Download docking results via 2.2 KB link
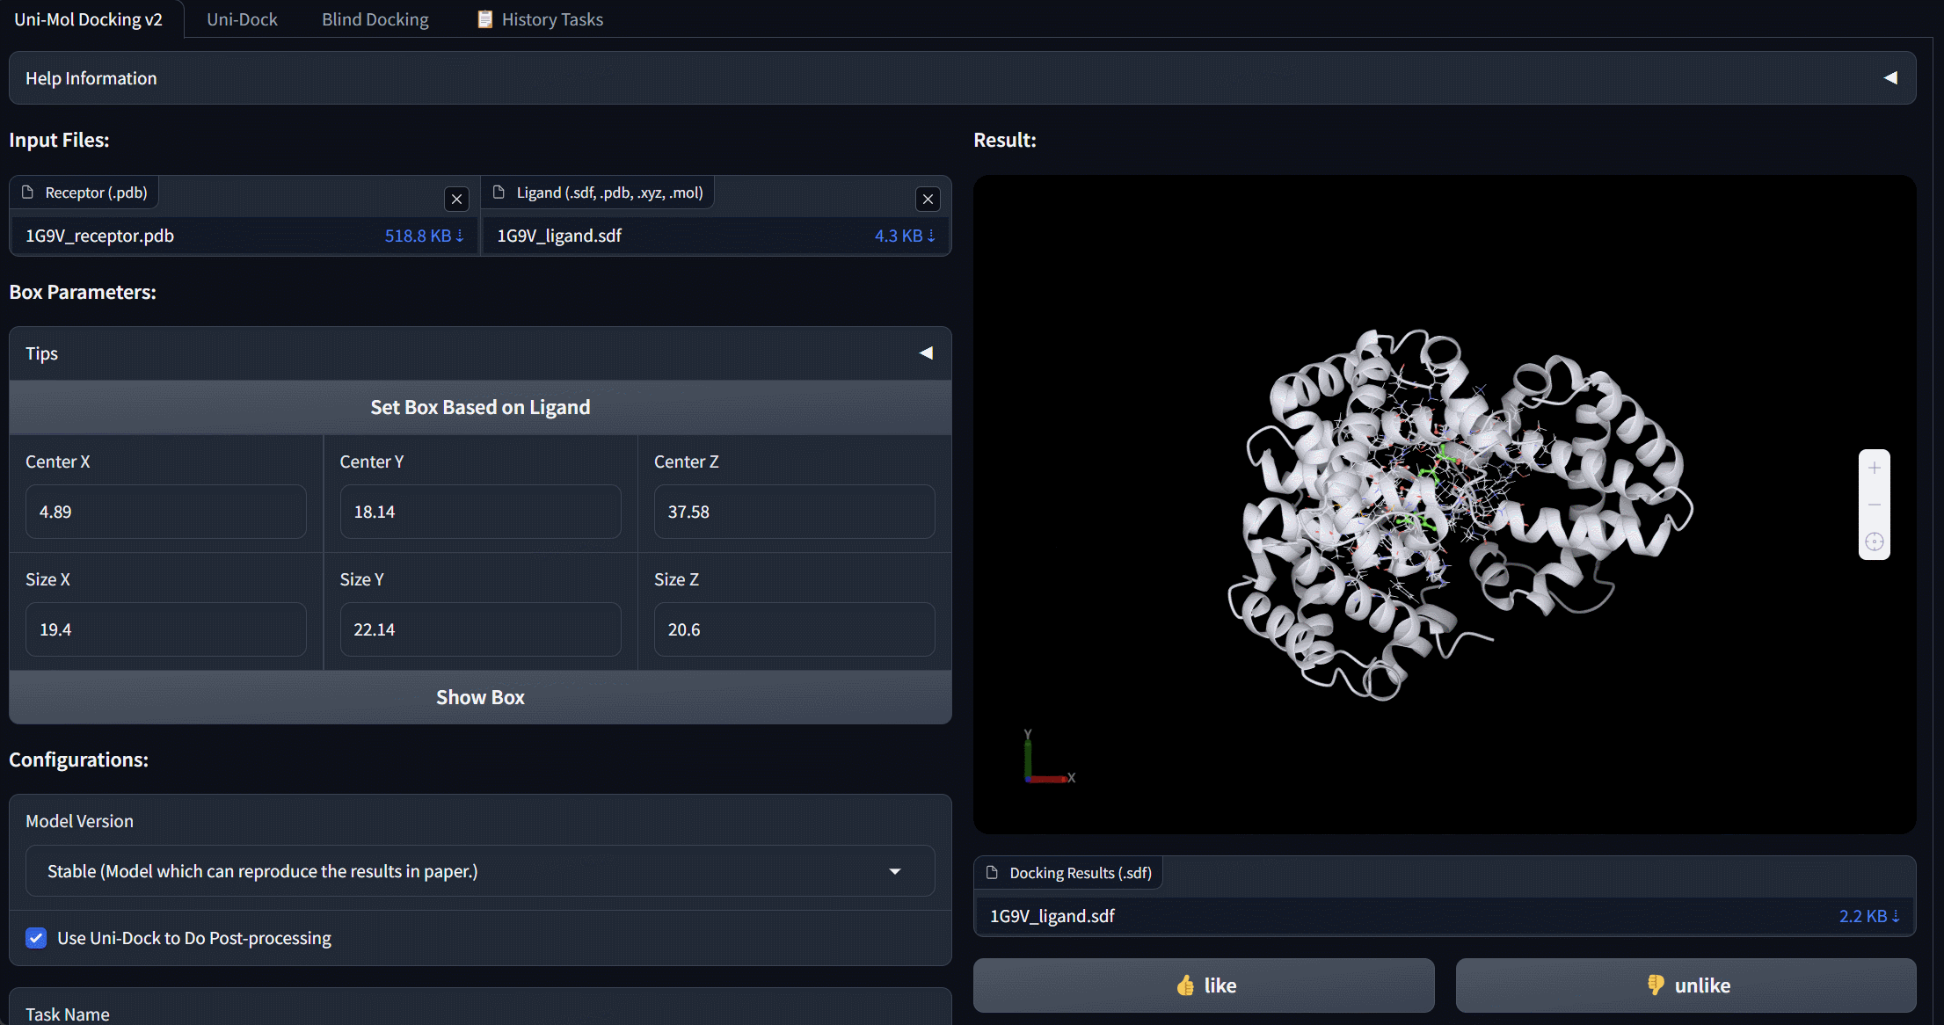 1868,916
